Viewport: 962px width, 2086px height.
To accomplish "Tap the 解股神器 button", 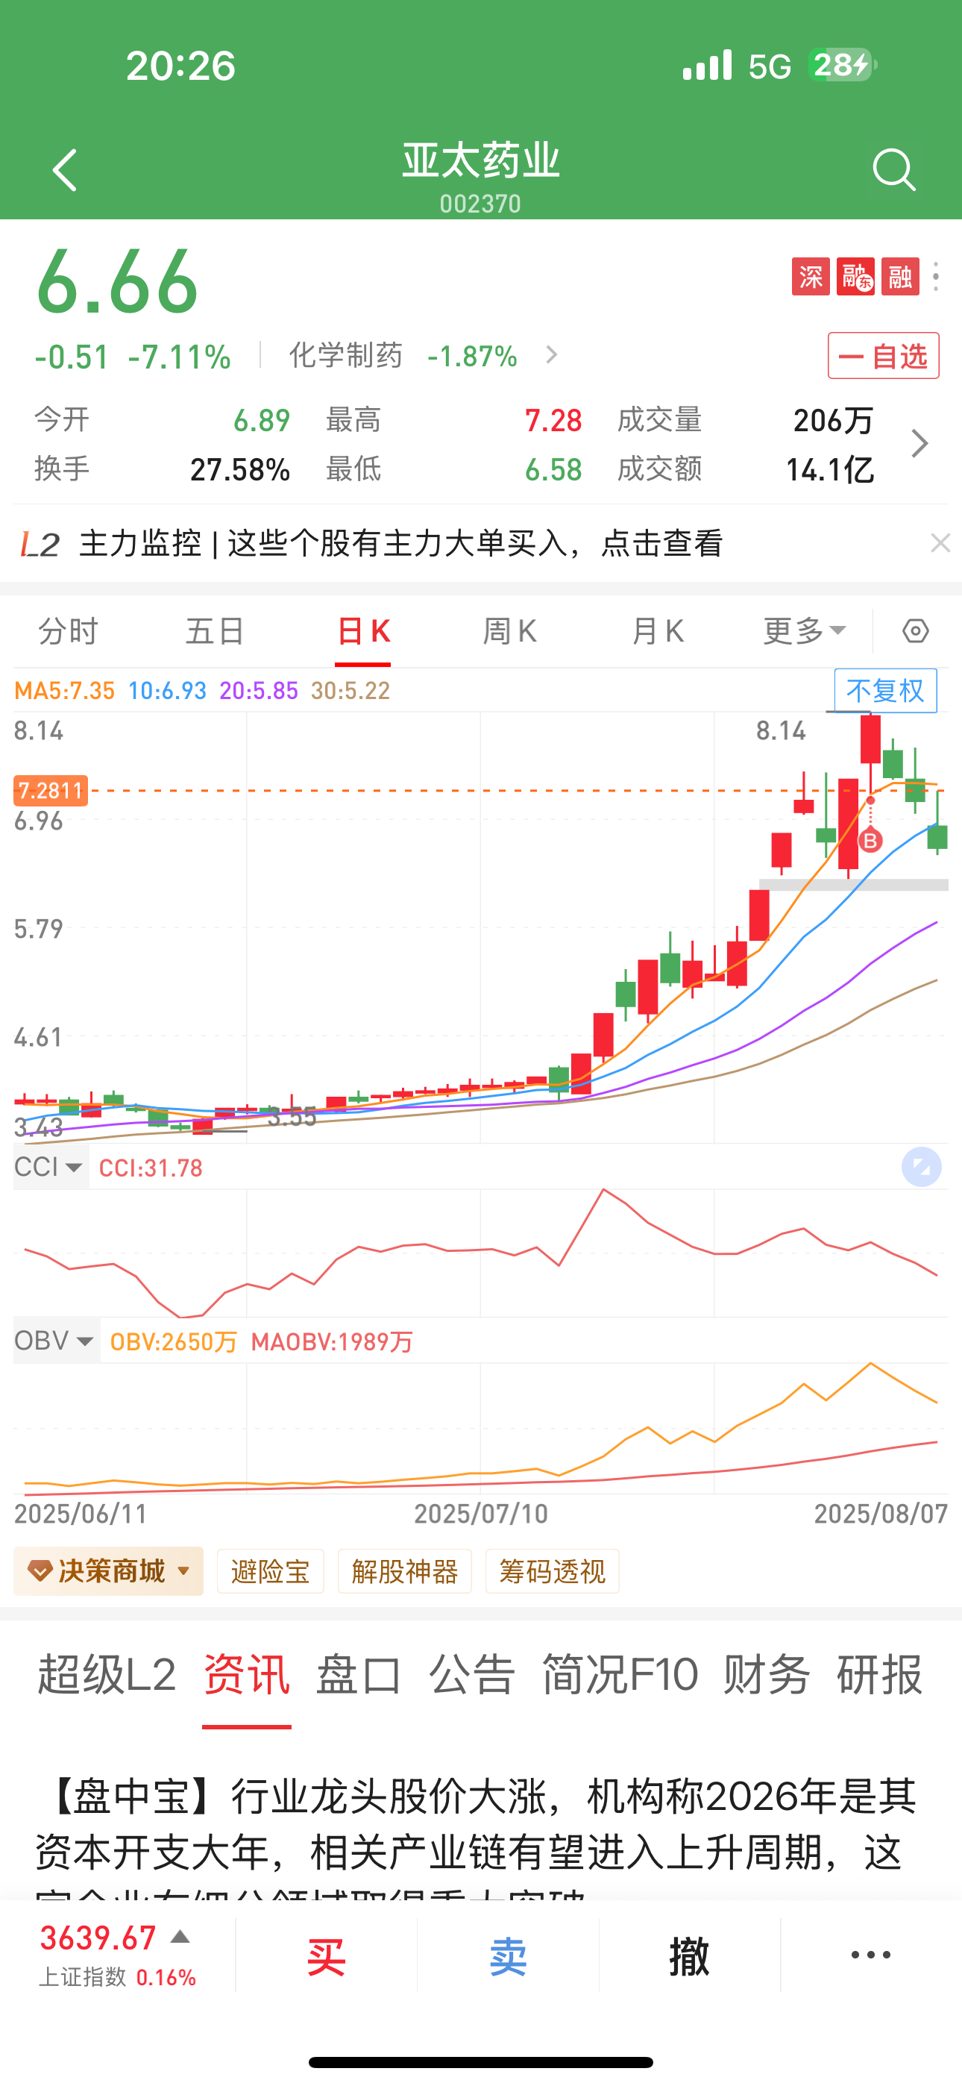I will (405, 1571).
